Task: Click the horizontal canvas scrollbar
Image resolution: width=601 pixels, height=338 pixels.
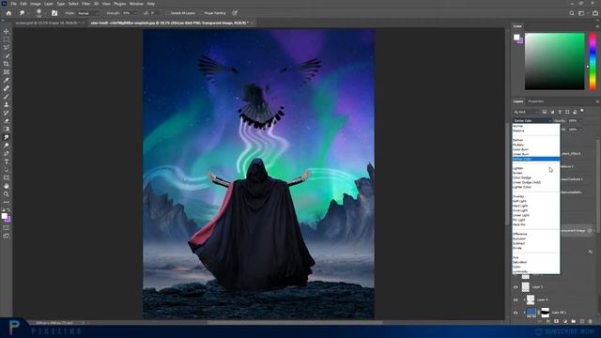Action: [294, 322]
